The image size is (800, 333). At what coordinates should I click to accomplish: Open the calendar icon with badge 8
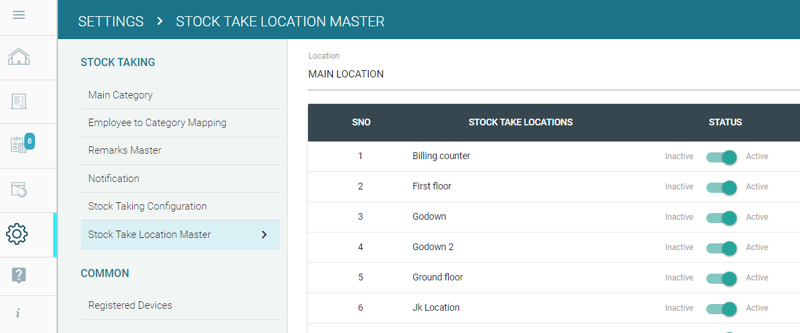[x=19, y=145]
